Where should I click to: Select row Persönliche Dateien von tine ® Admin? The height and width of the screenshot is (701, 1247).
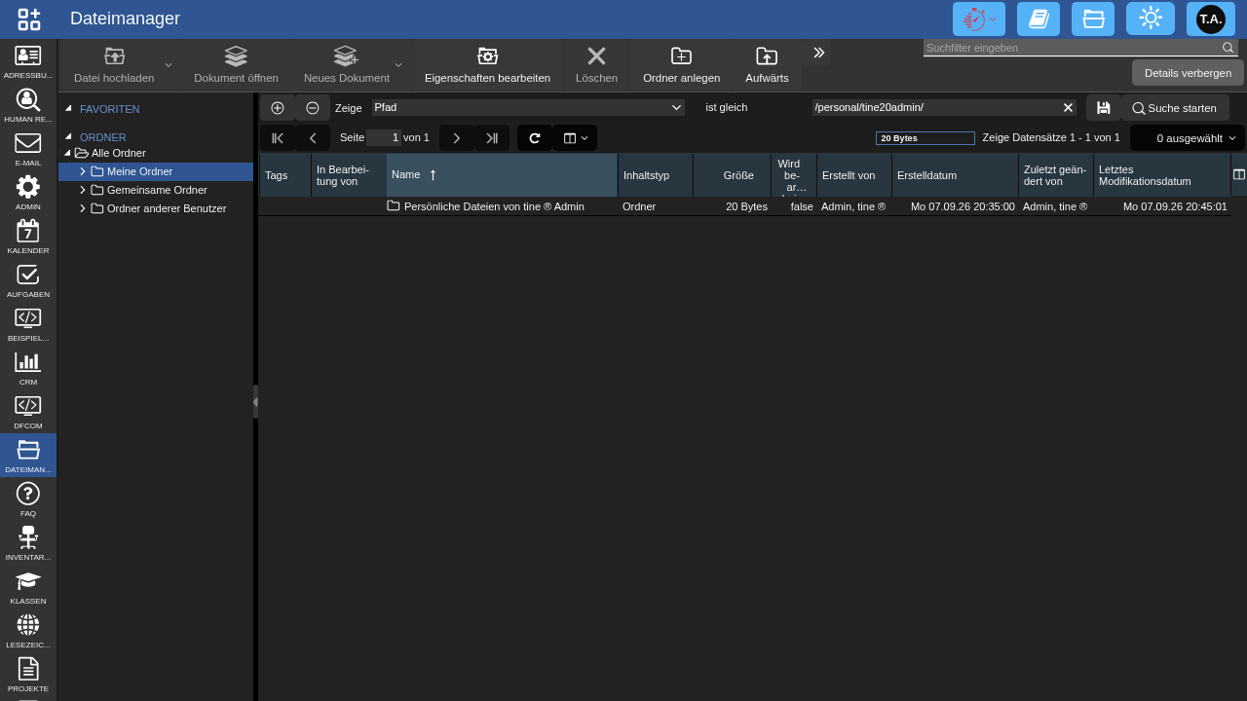(x=744, y=206)
